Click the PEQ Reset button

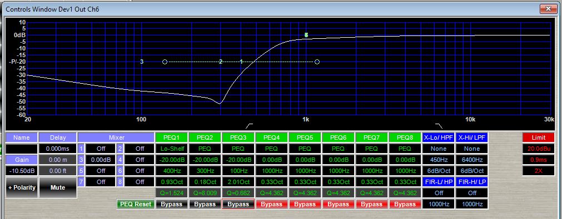(136, 205)
